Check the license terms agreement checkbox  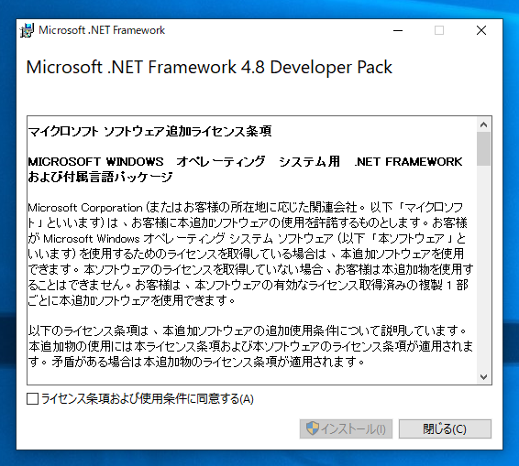click(32, 398)
